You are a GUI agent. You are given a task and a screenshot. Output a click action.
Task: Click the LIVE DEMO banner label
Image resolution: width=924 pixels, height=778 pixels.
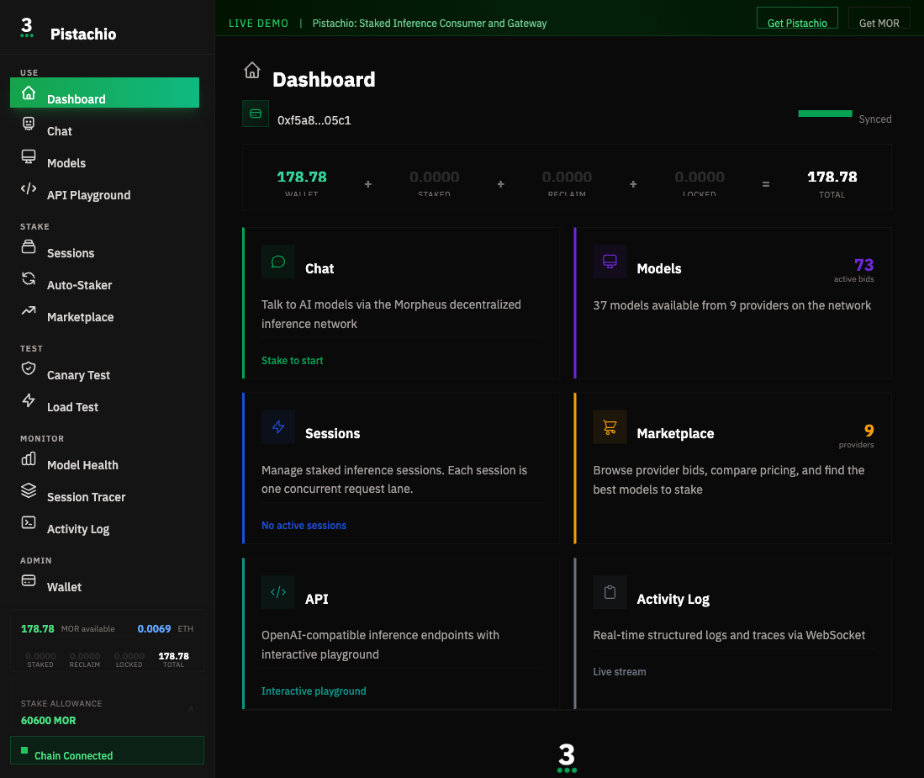pyautogui.click(x=259, y=23)
